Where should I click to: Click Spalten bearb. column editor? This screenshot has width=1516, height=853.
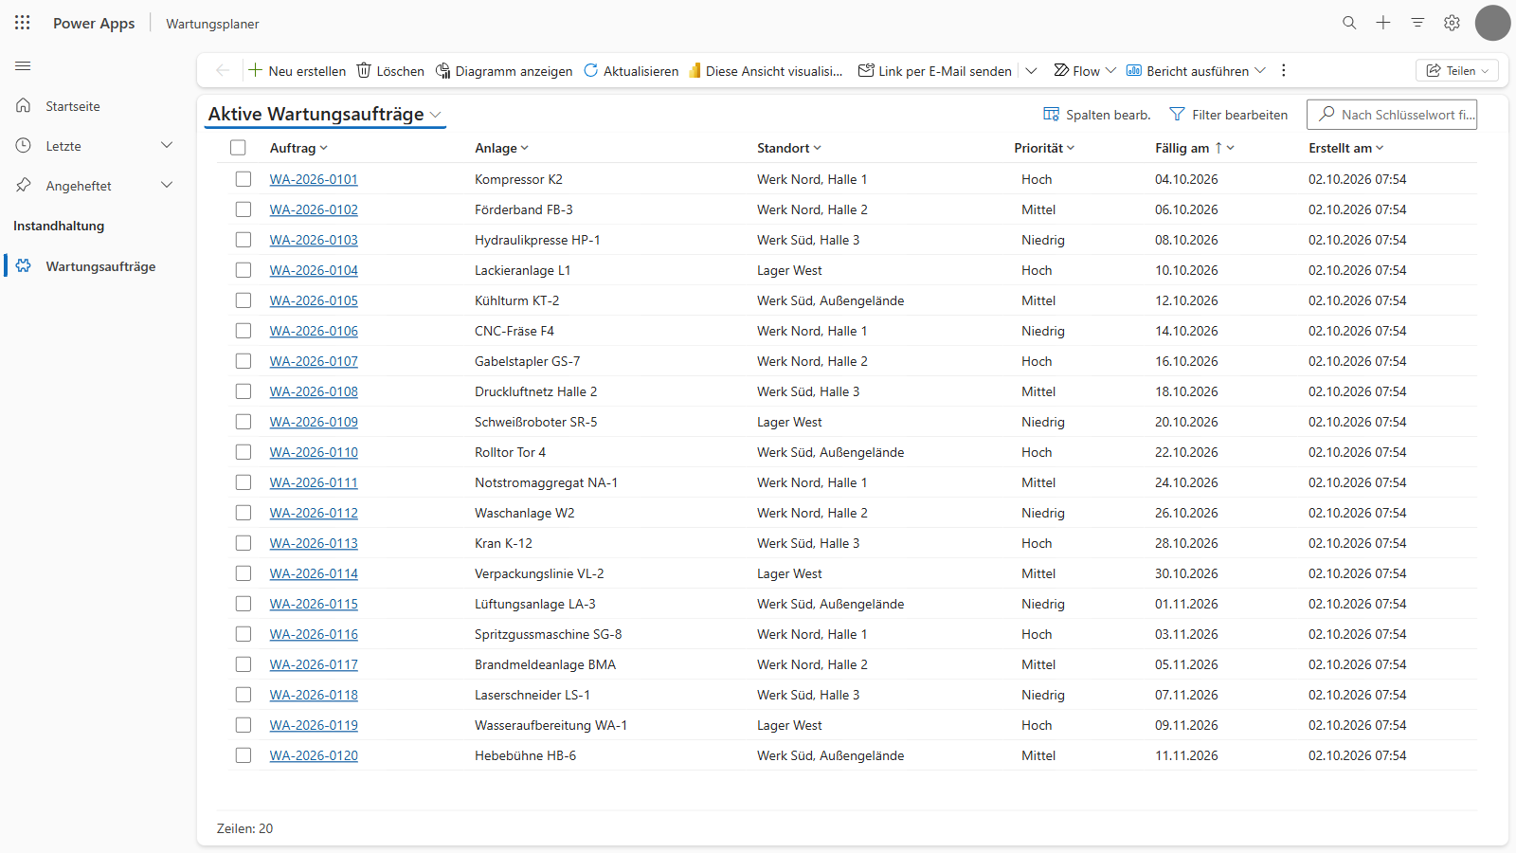click(1097, 115)
